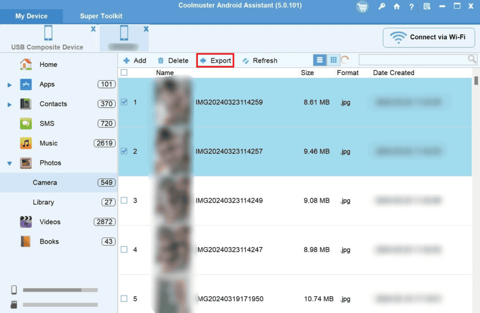Switch to the Super Toolkit tab

101,16
